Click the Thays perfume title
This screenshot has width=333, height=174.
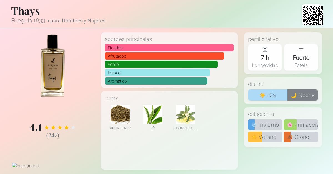[26, 11]
